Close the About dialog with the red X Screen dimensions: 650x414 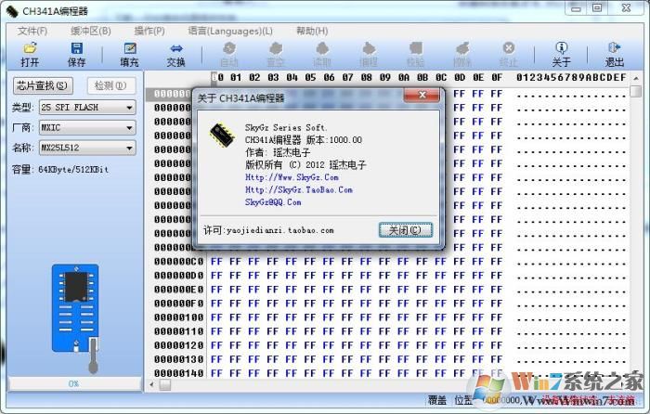pos(422,95)
